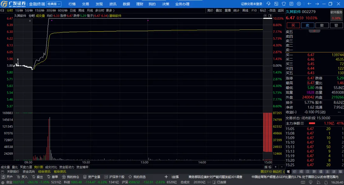The width and height of the screenshot is (344, 185).
Task: Expand the far-left toolbar toggle
Action: pyautogui.click(x=2, y=10)
